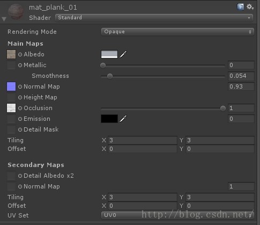Click the Secondary Maps section heading
Viewport: 260px width, 225px height.
[x=36, y=165]
